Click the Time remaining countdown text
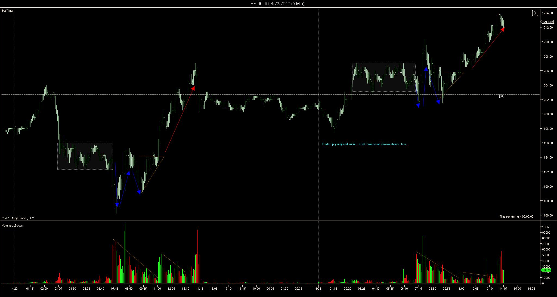This screenshot has height=297, width=557. (516, 216)
